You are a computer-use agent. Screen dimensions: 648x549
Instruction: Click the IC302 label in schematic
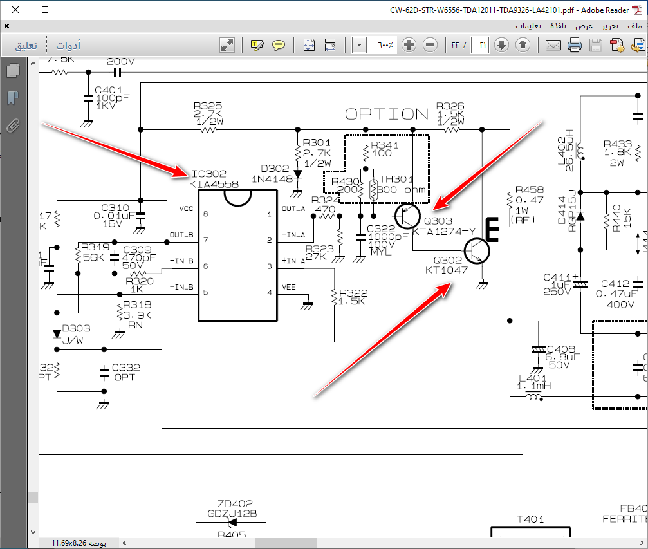pos(209,174)
